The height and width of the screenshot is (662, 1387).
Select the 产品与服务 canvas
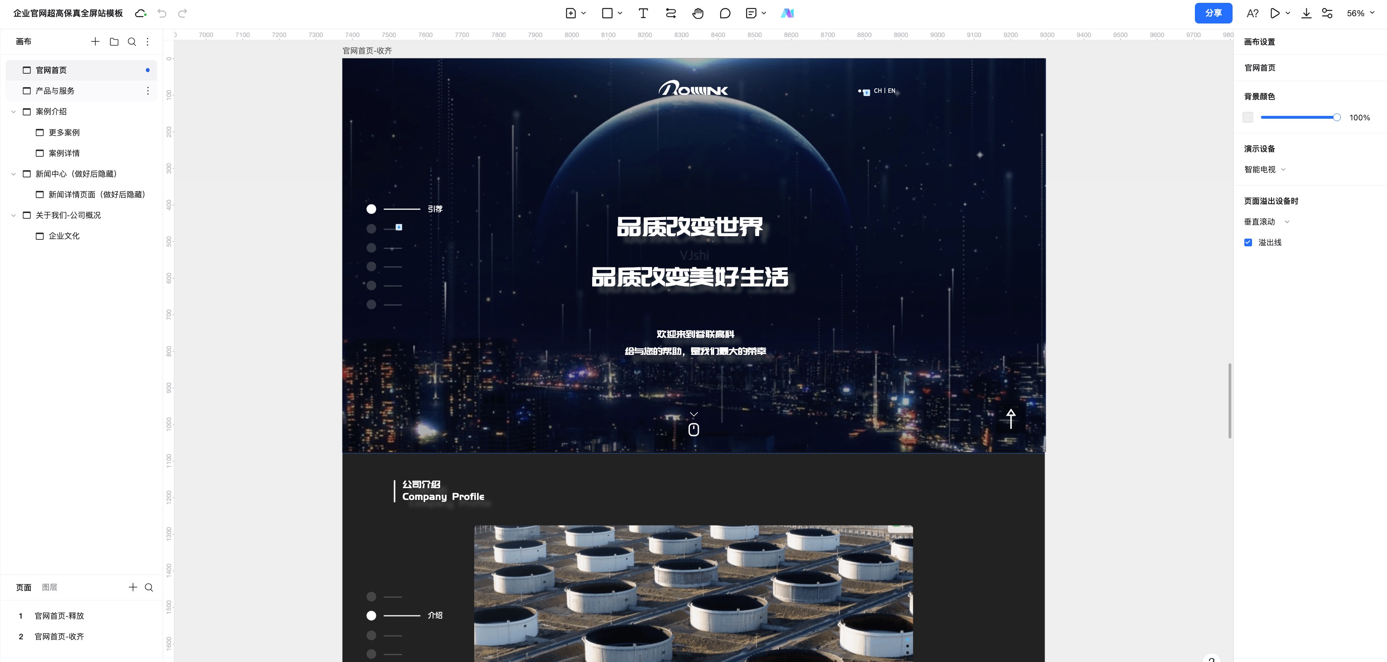[81, 91]
